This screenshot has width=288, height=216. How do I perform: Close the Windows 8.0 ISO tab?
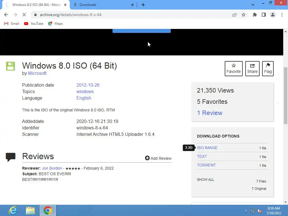65,5
